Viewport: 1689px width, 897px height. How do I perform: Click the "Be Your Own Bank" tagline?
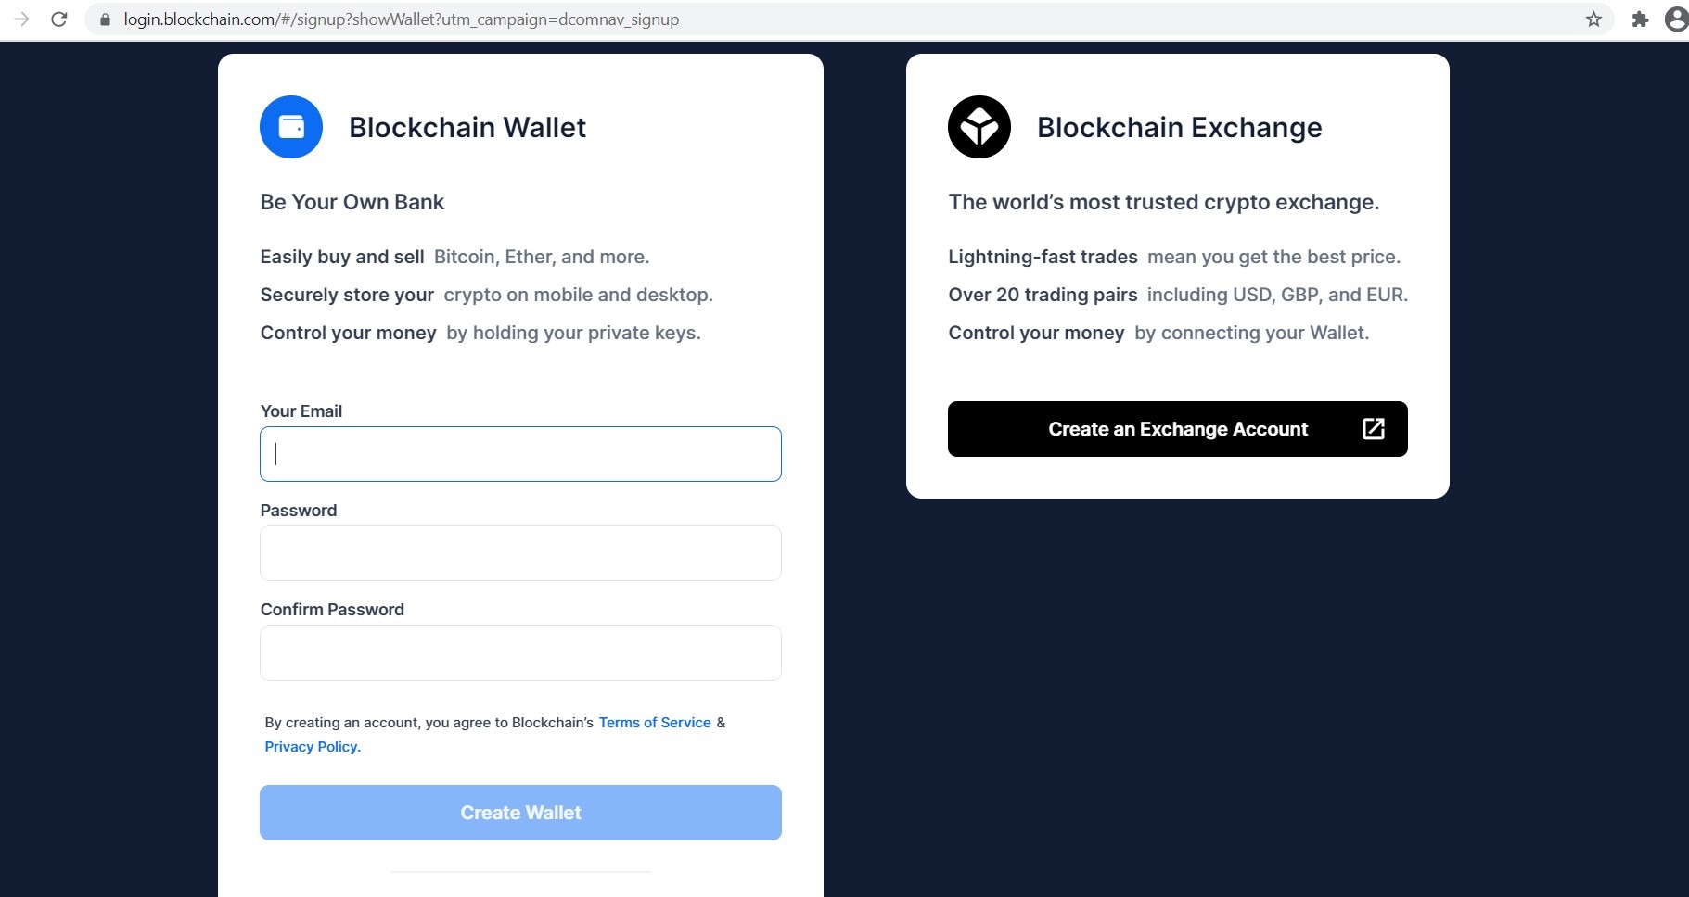coord(352,202)
